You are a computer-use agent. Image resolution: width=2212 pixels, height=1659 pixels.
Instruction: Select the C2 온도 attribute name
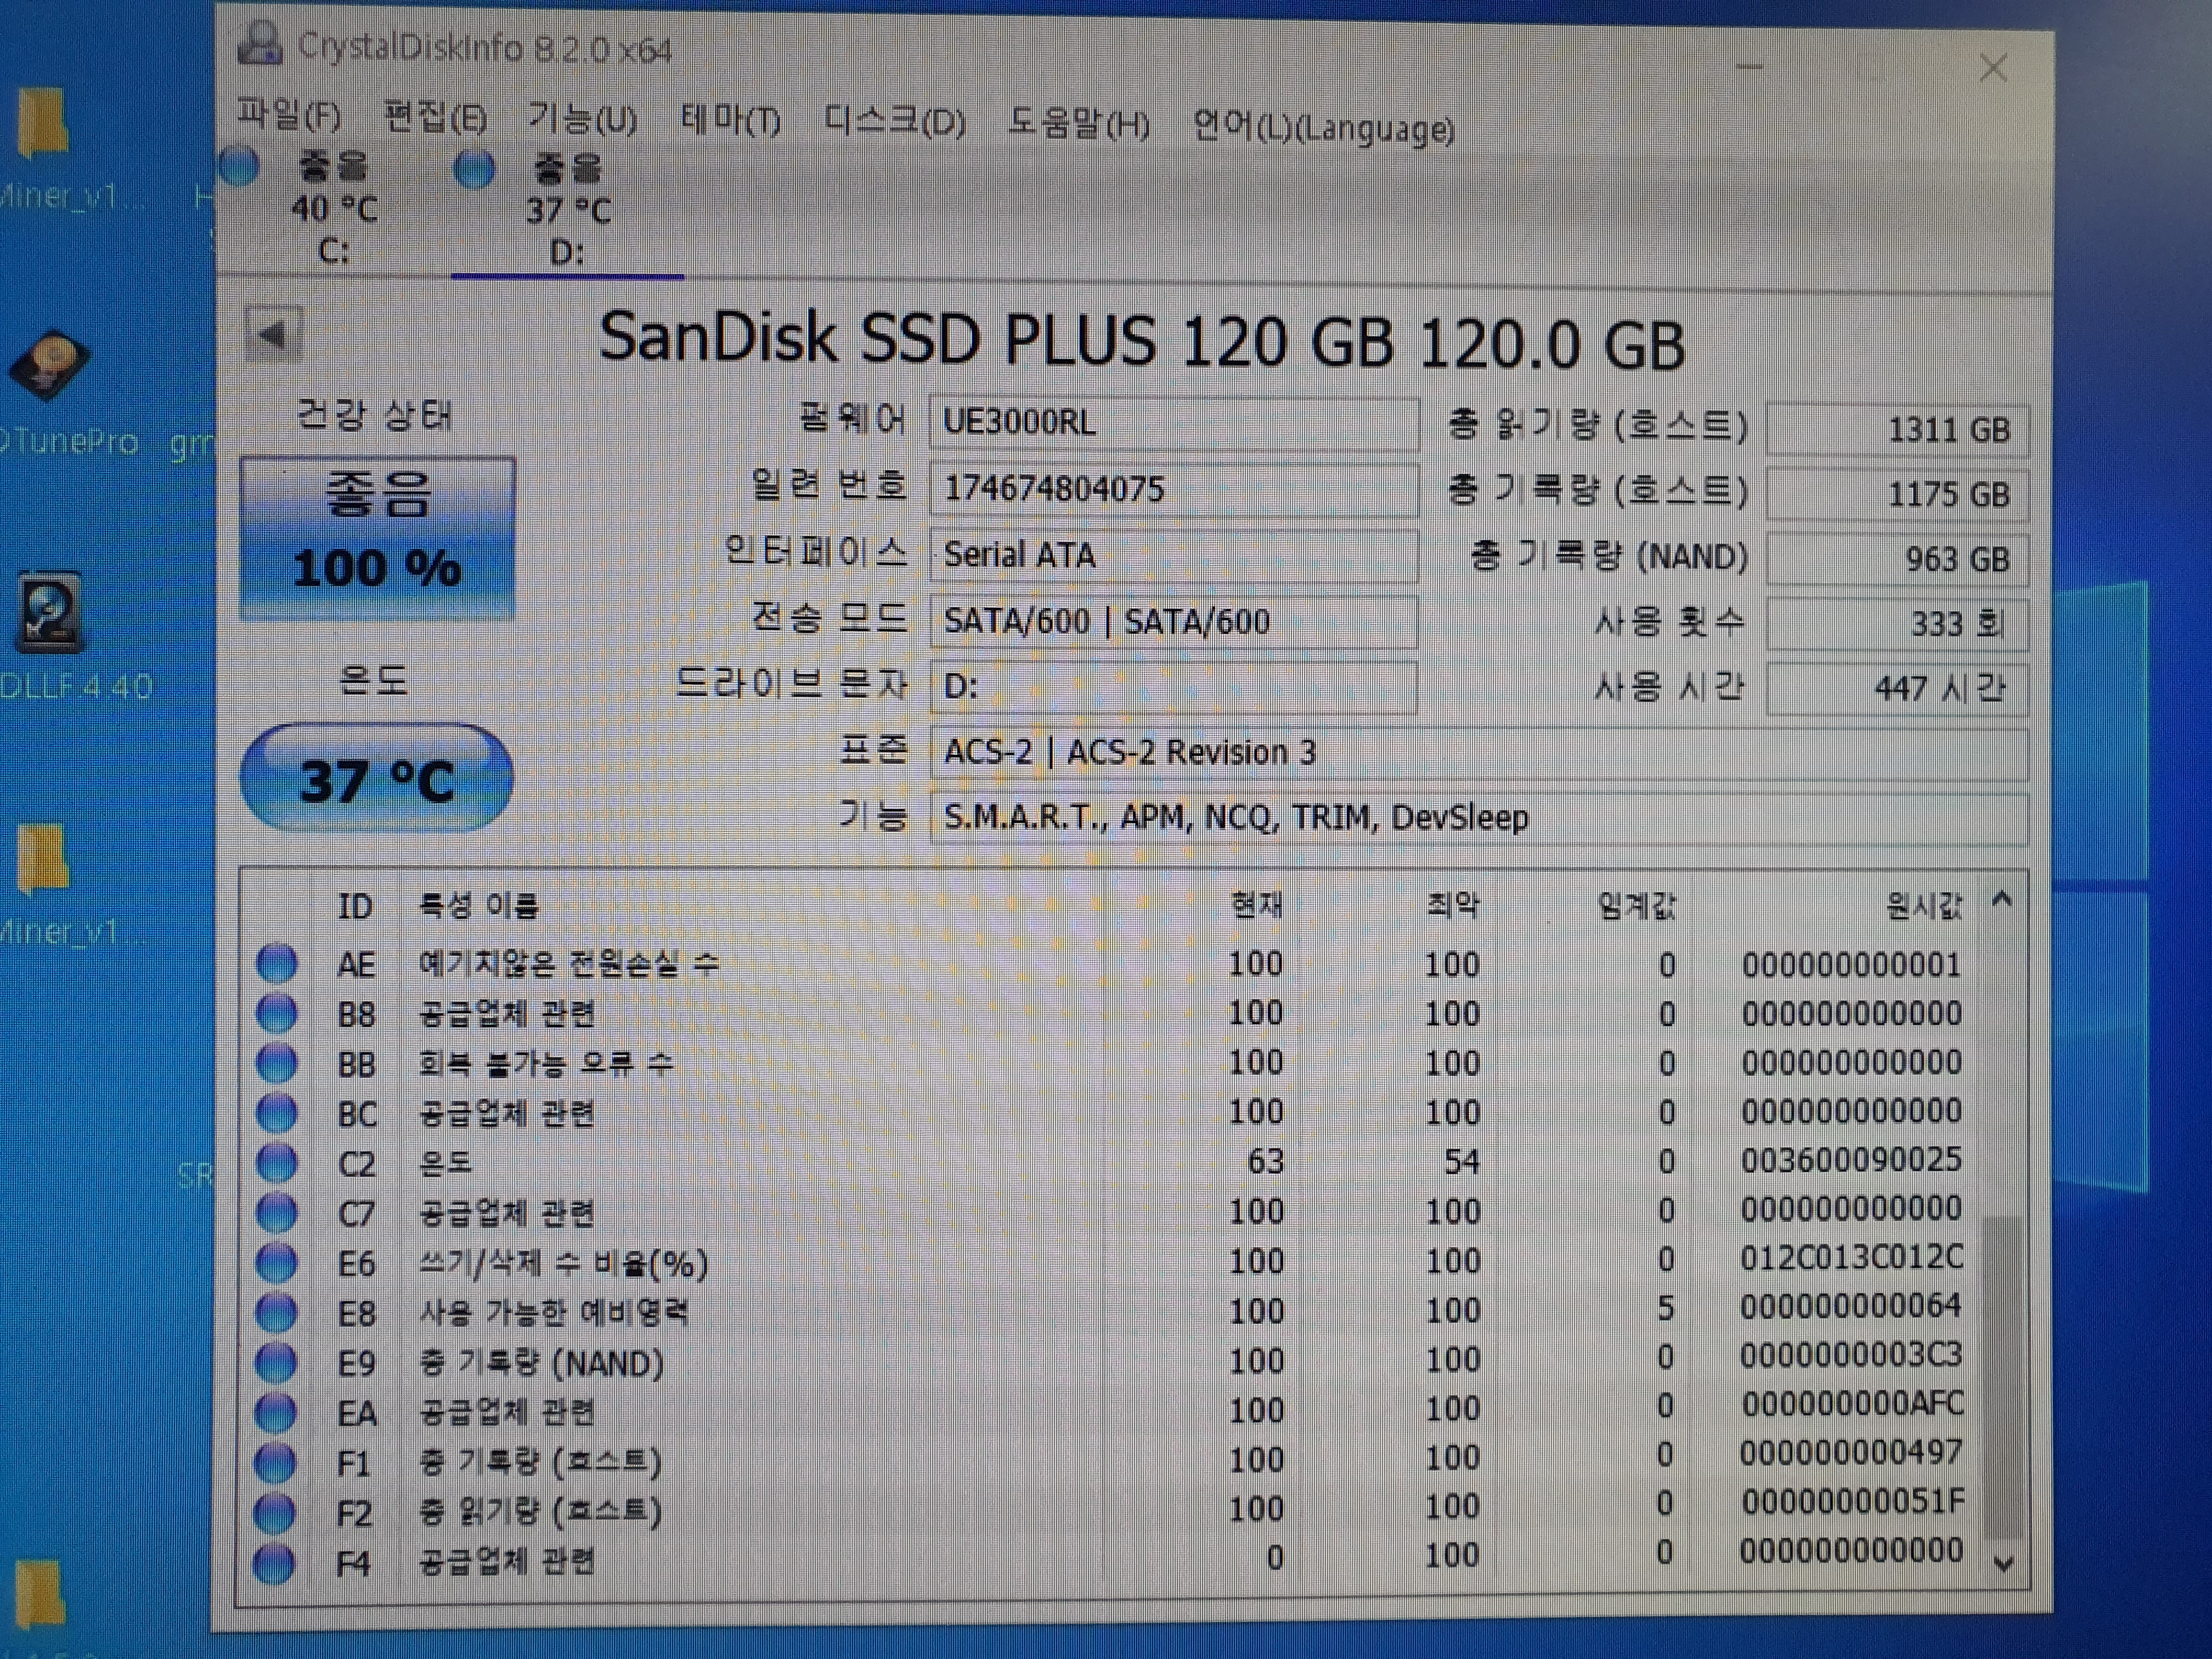click(x=445, y=1163)
